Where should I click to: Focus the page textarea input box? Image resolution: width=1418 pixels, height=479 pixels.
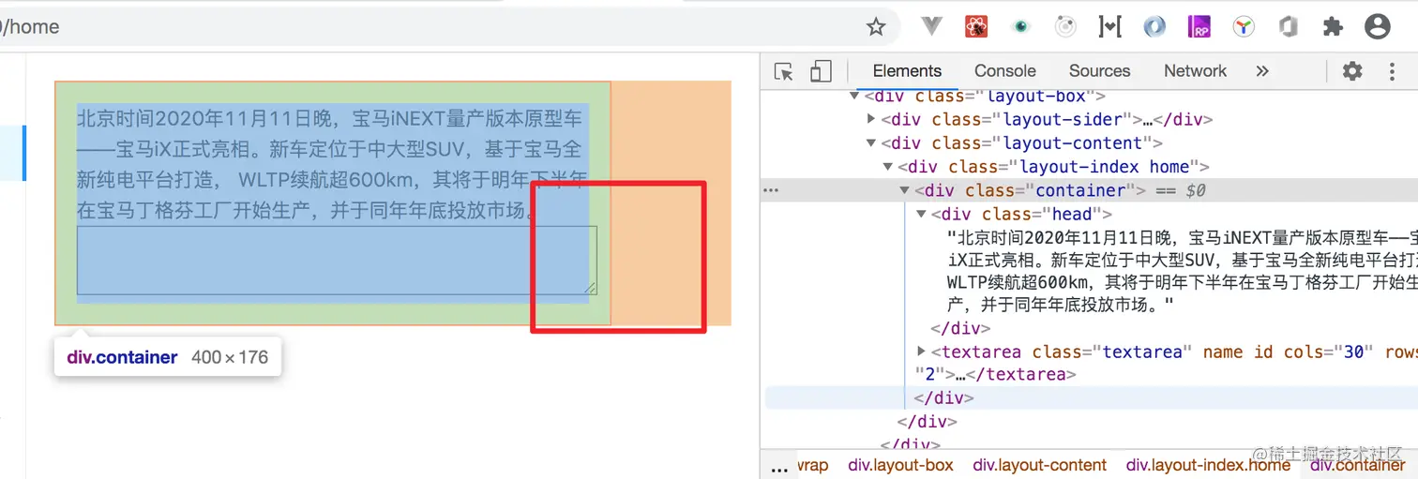pyautogui.click(x=337, y=260)
